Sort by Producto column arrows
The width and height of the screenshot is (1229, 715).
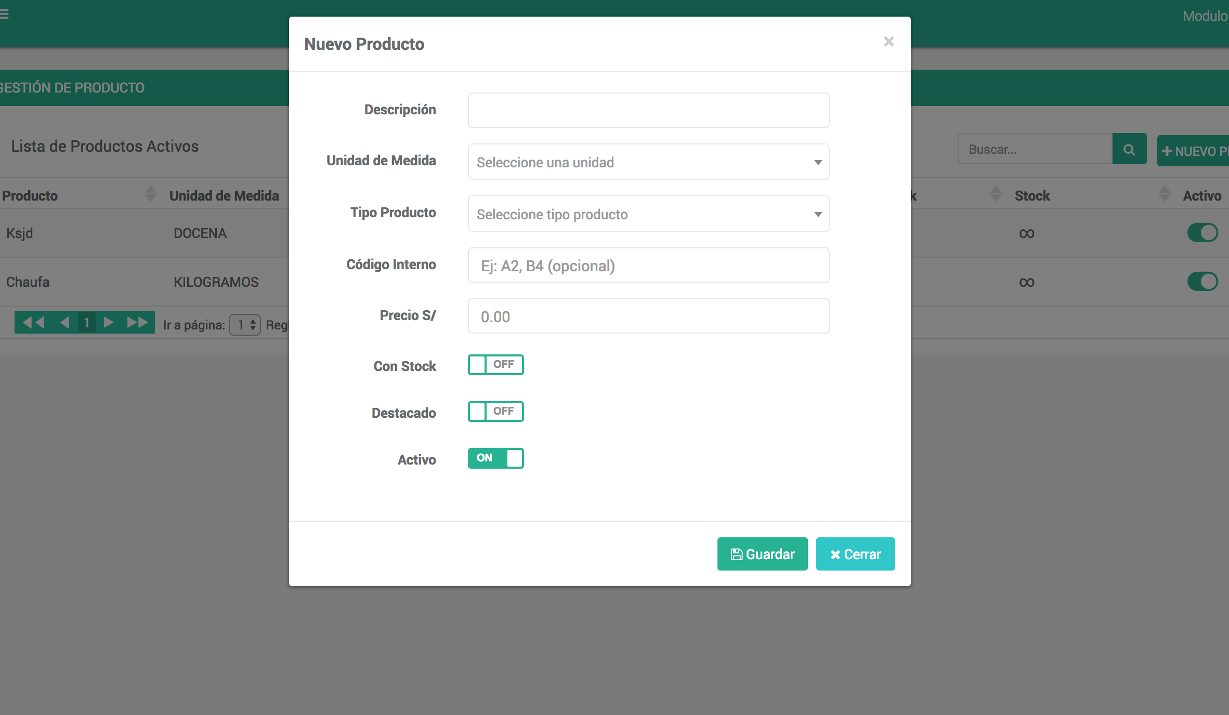[151, 194]
